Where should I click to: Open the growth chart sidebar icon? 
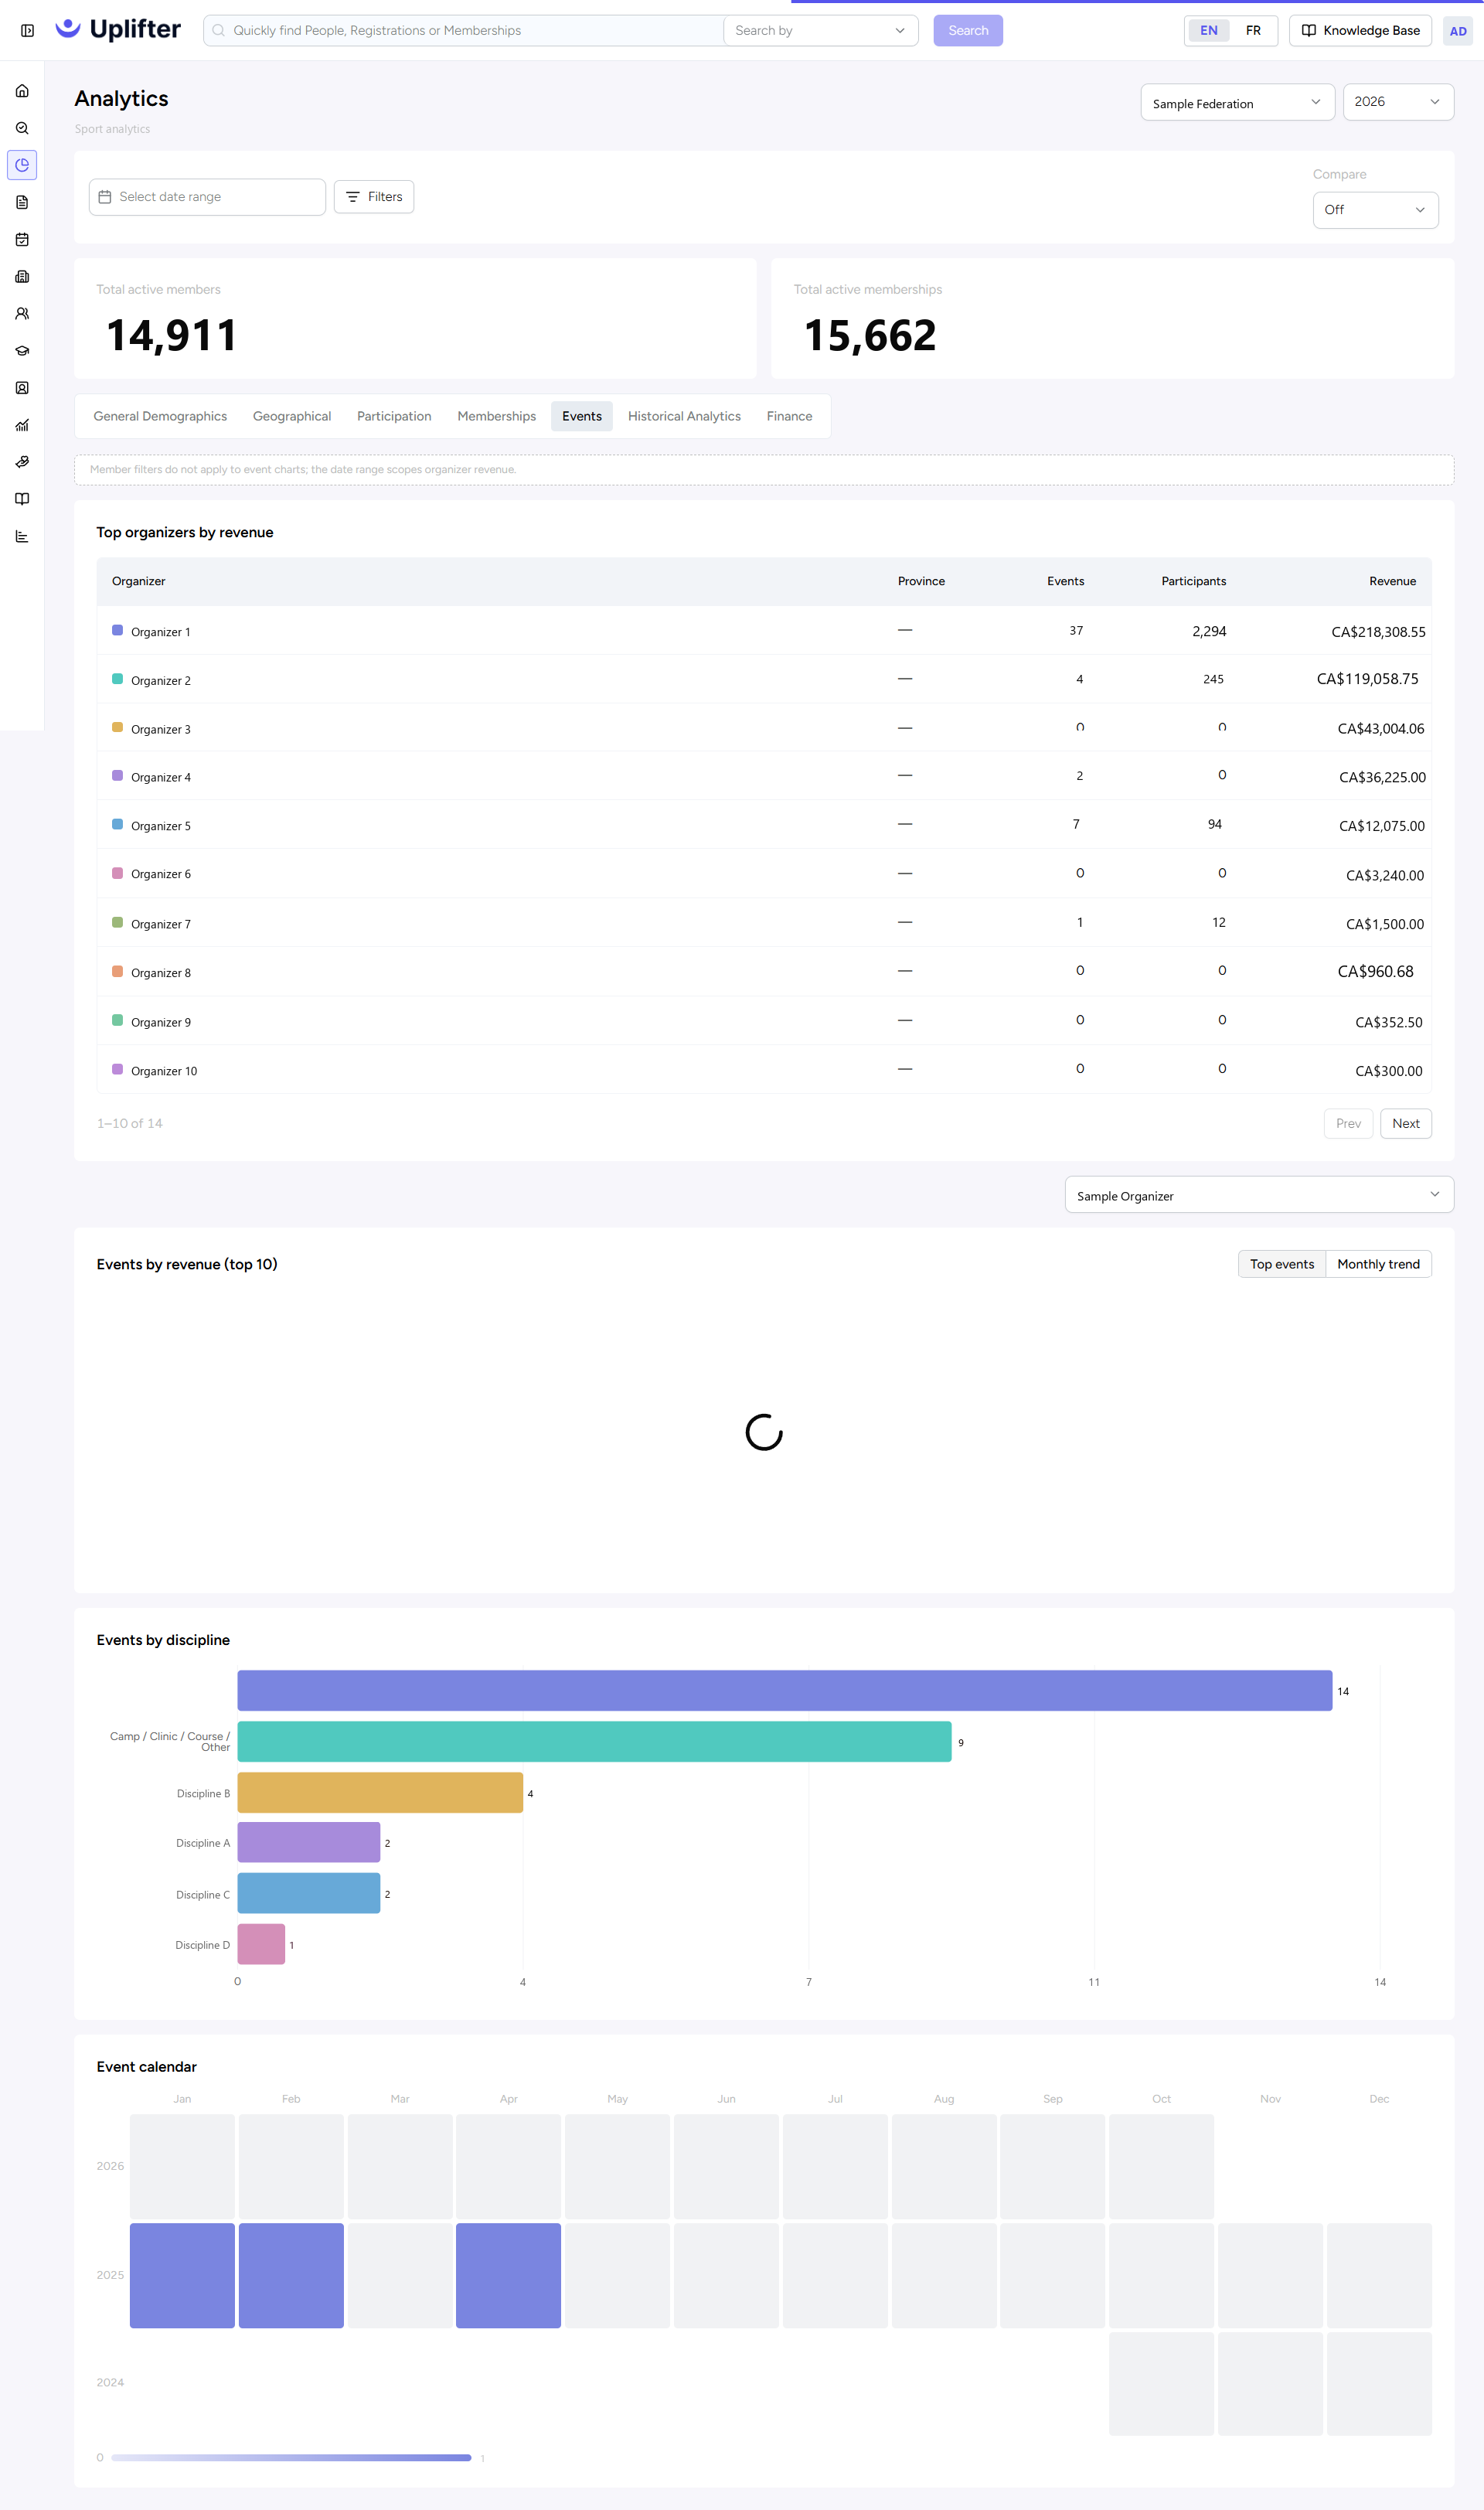(x=22, y=425)
